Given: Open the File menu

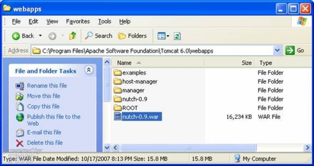Looking at the screenshot, I should [16, 21].
